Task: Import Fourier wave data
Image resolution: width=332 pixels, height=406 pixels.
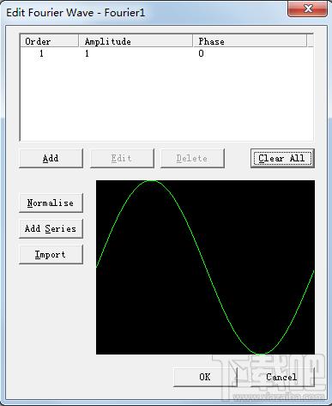Action: pos(51,254)
